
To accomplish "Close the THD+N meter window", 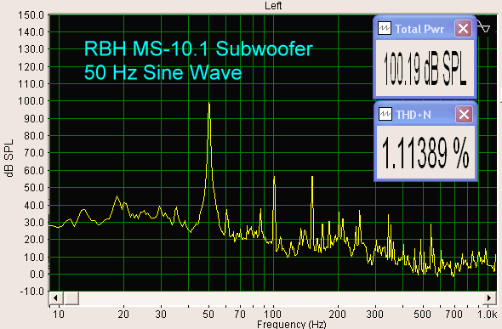I will point(464,114).
